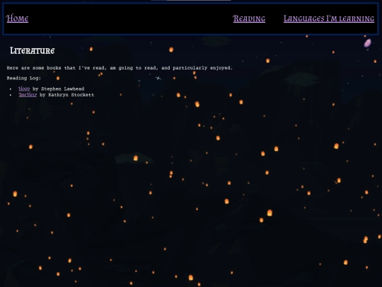Click the 'Reading Log:' label

tap(24, 78)
